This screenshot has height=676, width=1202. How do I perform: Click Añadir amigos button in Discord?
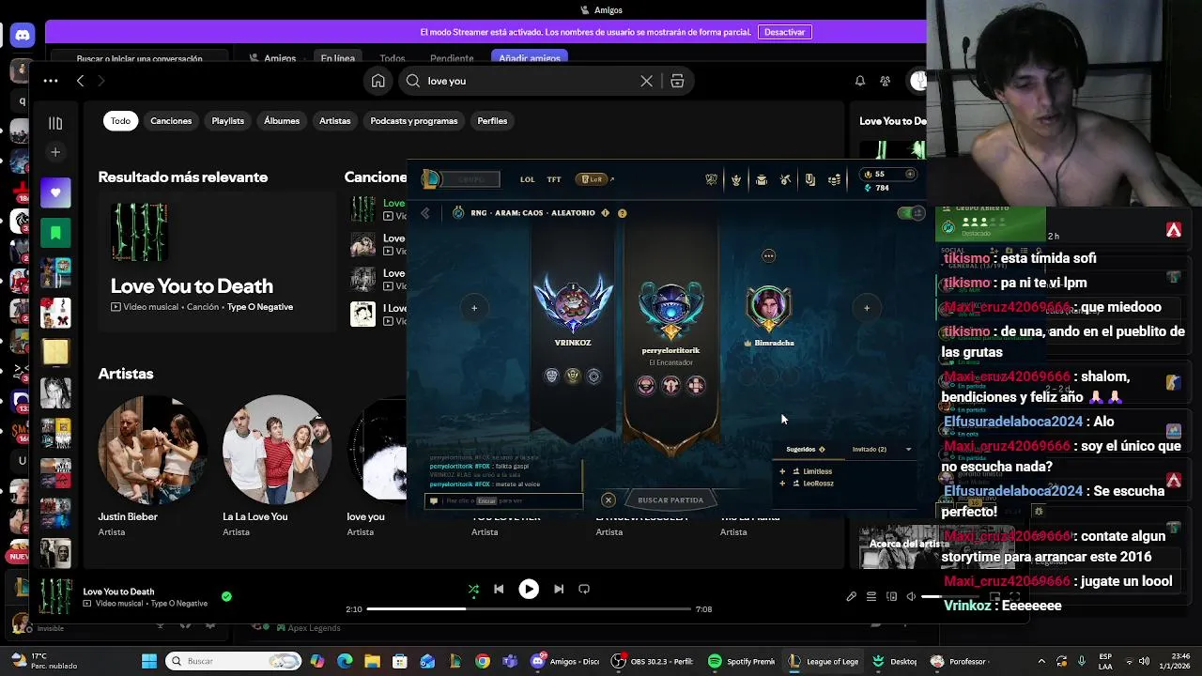point(530,58)
